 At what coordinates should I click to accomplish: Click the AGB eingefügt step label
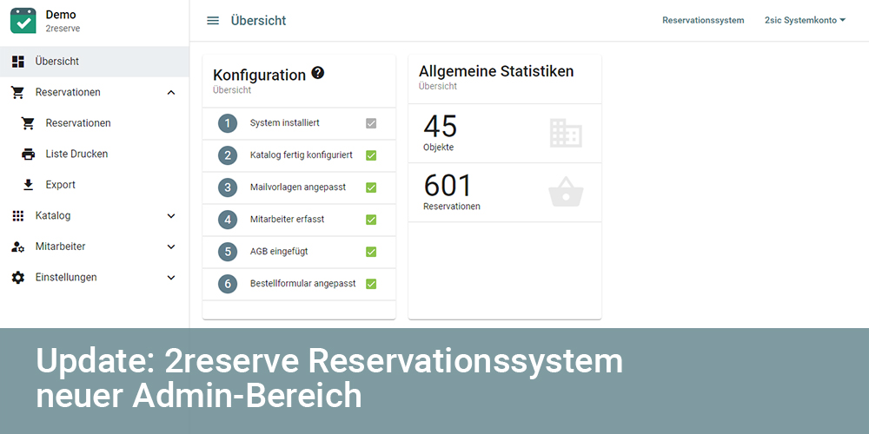point(279,252)
